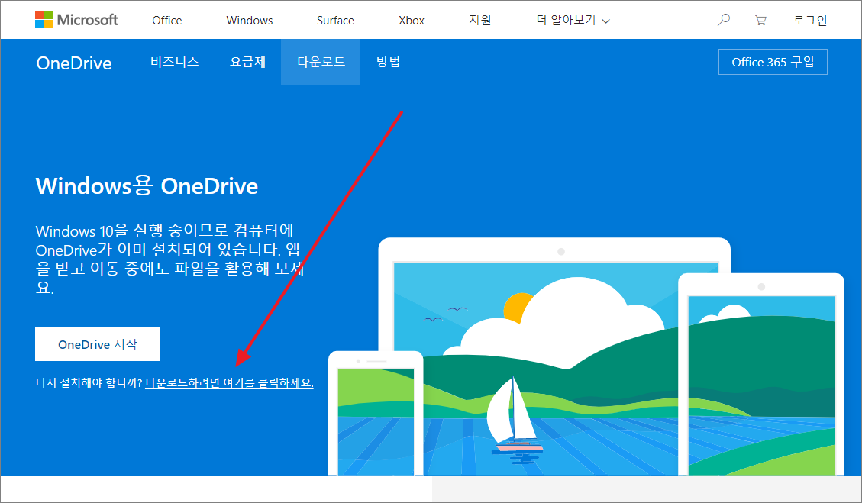Click the tablet device illustration

pyautogui.click(x=761, y=374)
